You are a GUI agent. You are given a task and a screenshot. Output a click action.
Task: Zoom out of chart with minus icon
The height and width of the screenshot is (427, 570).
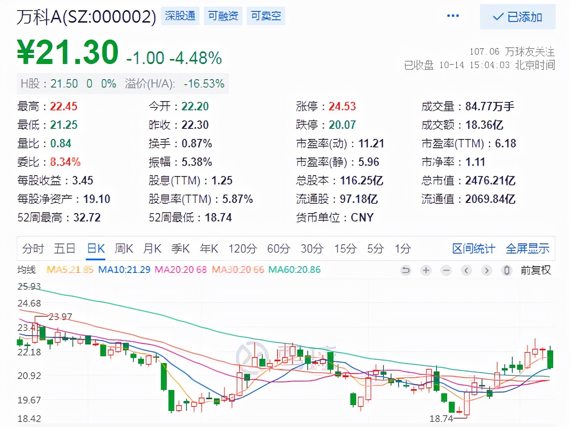pos(446,270)
